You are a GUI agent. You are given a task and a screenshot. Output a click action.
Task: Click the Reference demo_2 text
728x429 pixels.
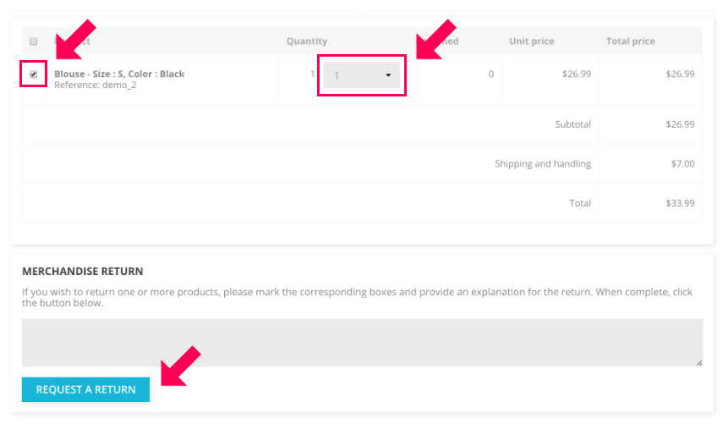pyautogui.click(x=96, y=85)
